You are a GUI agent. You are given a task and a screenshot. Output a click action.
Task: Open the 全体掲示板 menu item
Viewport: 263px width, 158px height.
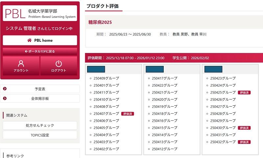40,98
